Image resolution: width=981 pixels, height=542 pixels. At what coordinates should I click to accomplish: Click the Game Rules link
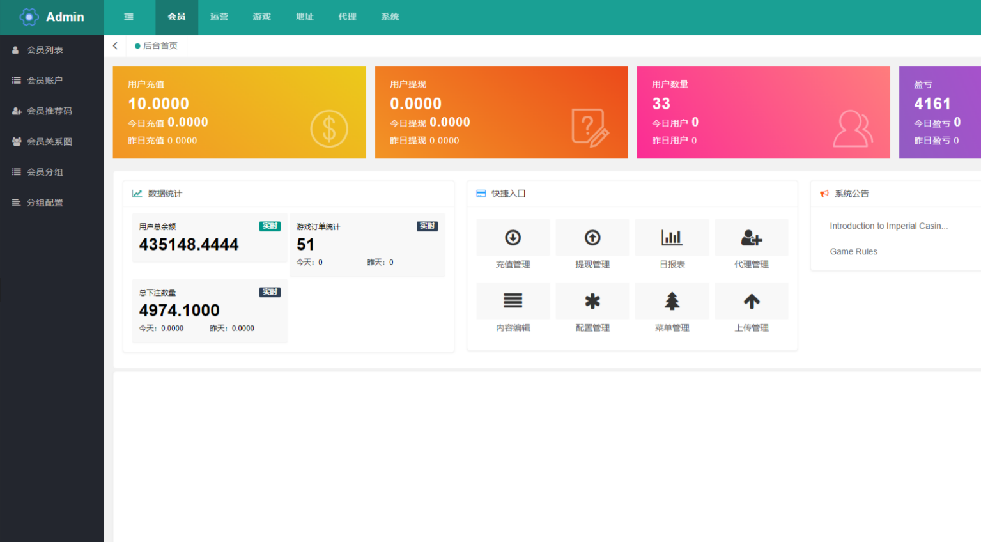pyautogui.click(x=853, y=251)
